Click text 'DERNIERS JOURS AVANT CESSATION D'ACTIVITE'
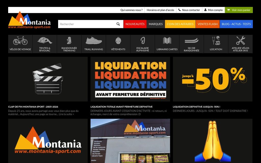This screenshot has height=163, width=261. click(x=120, y=111)
